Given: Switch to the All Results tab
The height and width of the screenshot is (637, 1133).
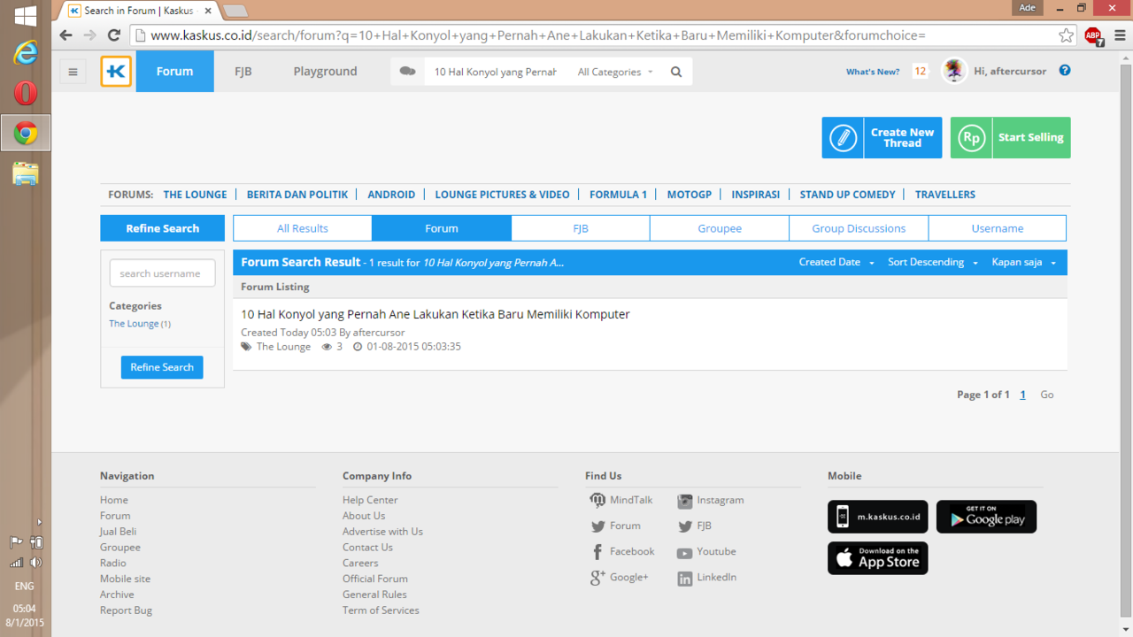Looking at the screenshot, I should point(303,228).
